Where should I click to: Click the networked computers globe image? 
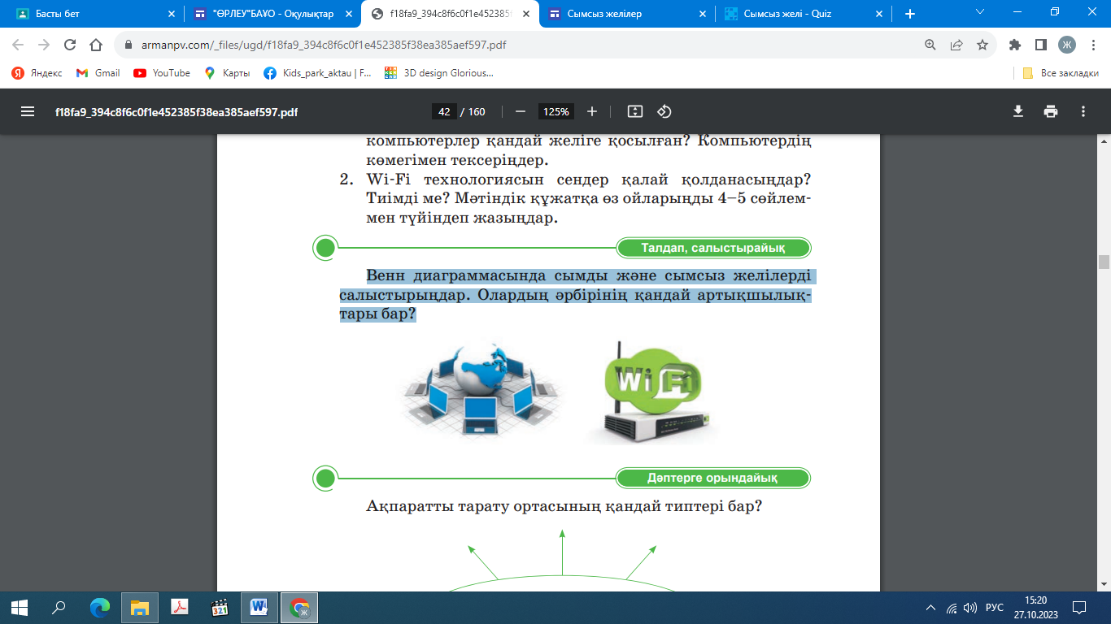tap(481, 389)
